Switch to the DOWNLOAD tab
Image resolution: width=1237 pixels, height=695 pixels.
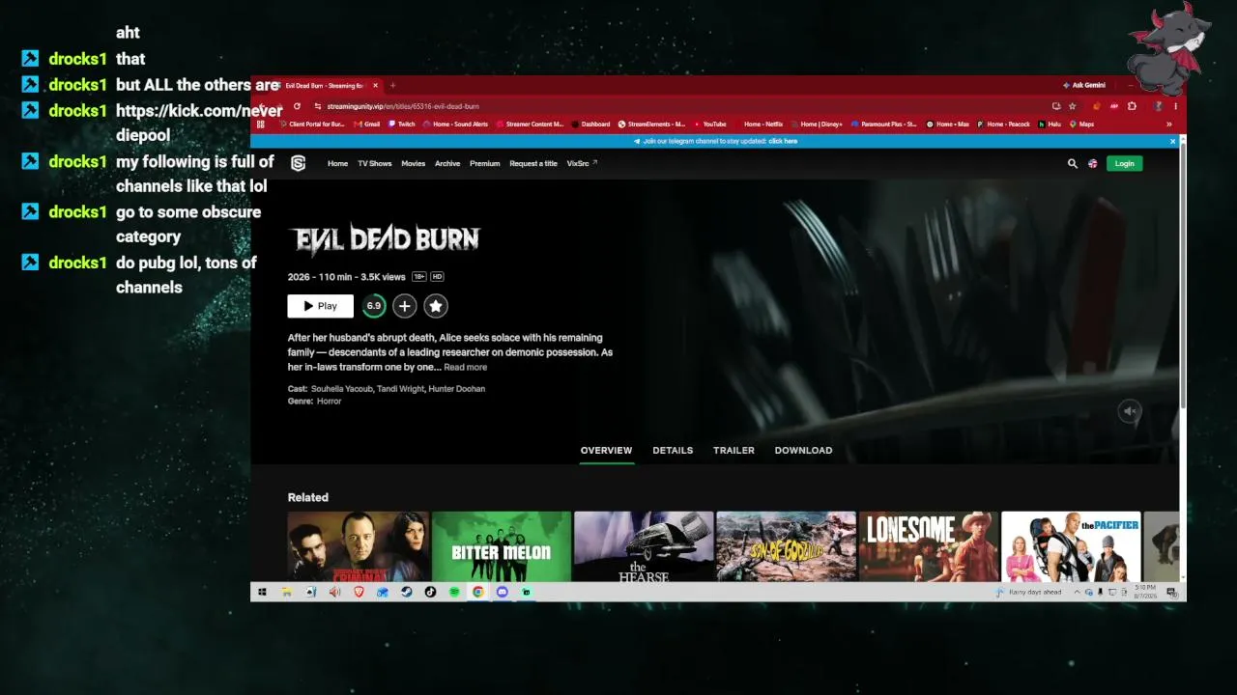(803, 451)
